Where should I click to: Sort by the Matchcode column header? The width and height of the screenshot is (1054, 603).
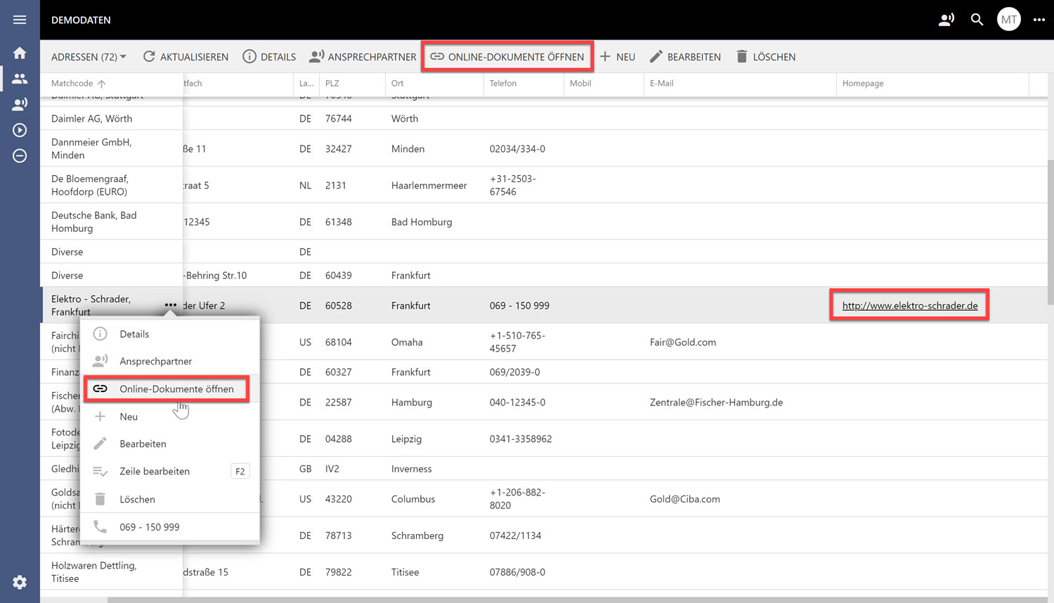pos(72,83)
